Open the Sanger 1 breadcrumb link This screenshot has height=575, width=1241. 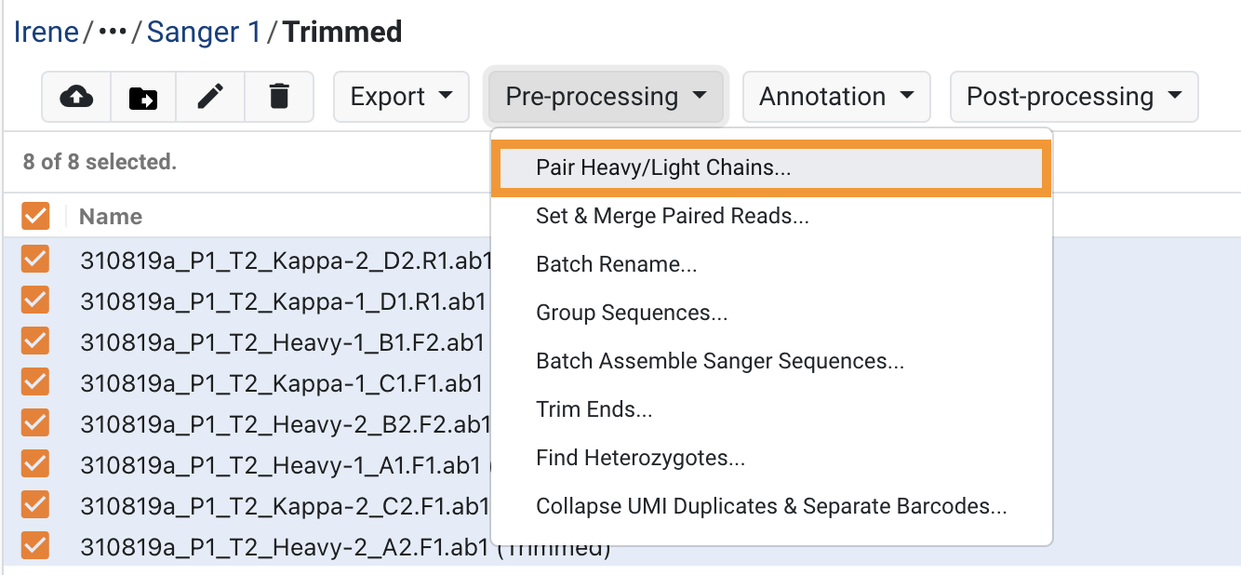(x=205, y=33)
